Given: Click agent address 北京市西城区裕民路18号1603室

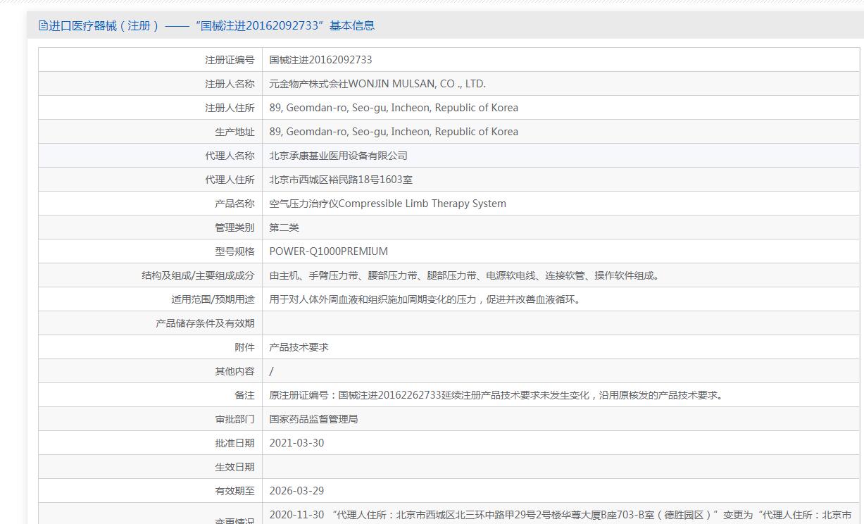Looking at the screenshot, I should coord(341,180).
